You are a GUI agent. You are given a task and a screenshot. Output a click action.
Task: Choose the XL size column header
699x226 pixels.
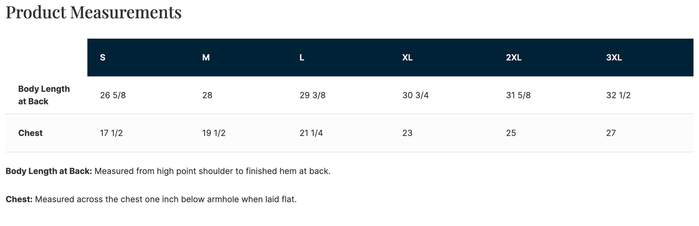[x=407, y=58]
